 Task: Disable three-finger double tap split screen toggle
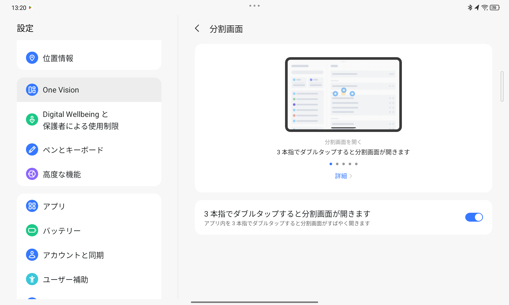coord(474,217)
